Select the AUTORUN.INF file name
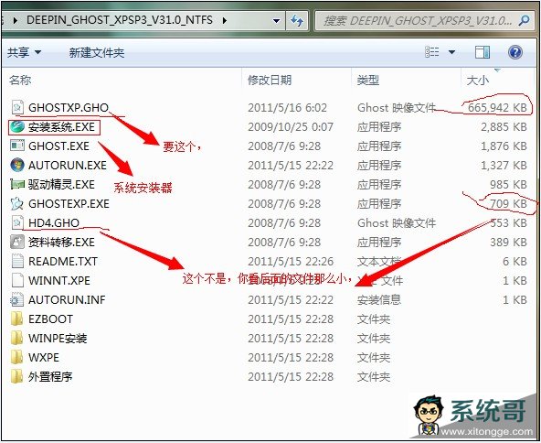This screenshot has height=443, width=541. point(67,299)
